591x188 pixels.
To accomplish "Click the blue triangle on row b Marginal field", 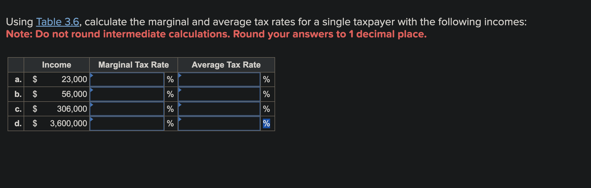I will (x=92, y=90).
